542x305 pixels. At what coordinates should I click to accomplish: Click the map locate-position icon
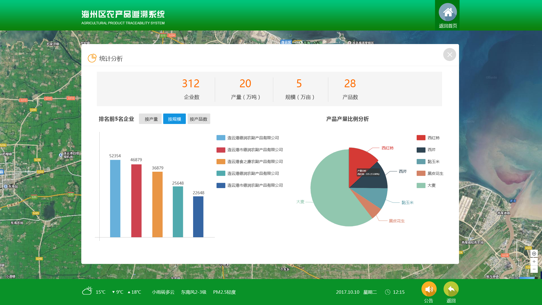tap(534, 254)
